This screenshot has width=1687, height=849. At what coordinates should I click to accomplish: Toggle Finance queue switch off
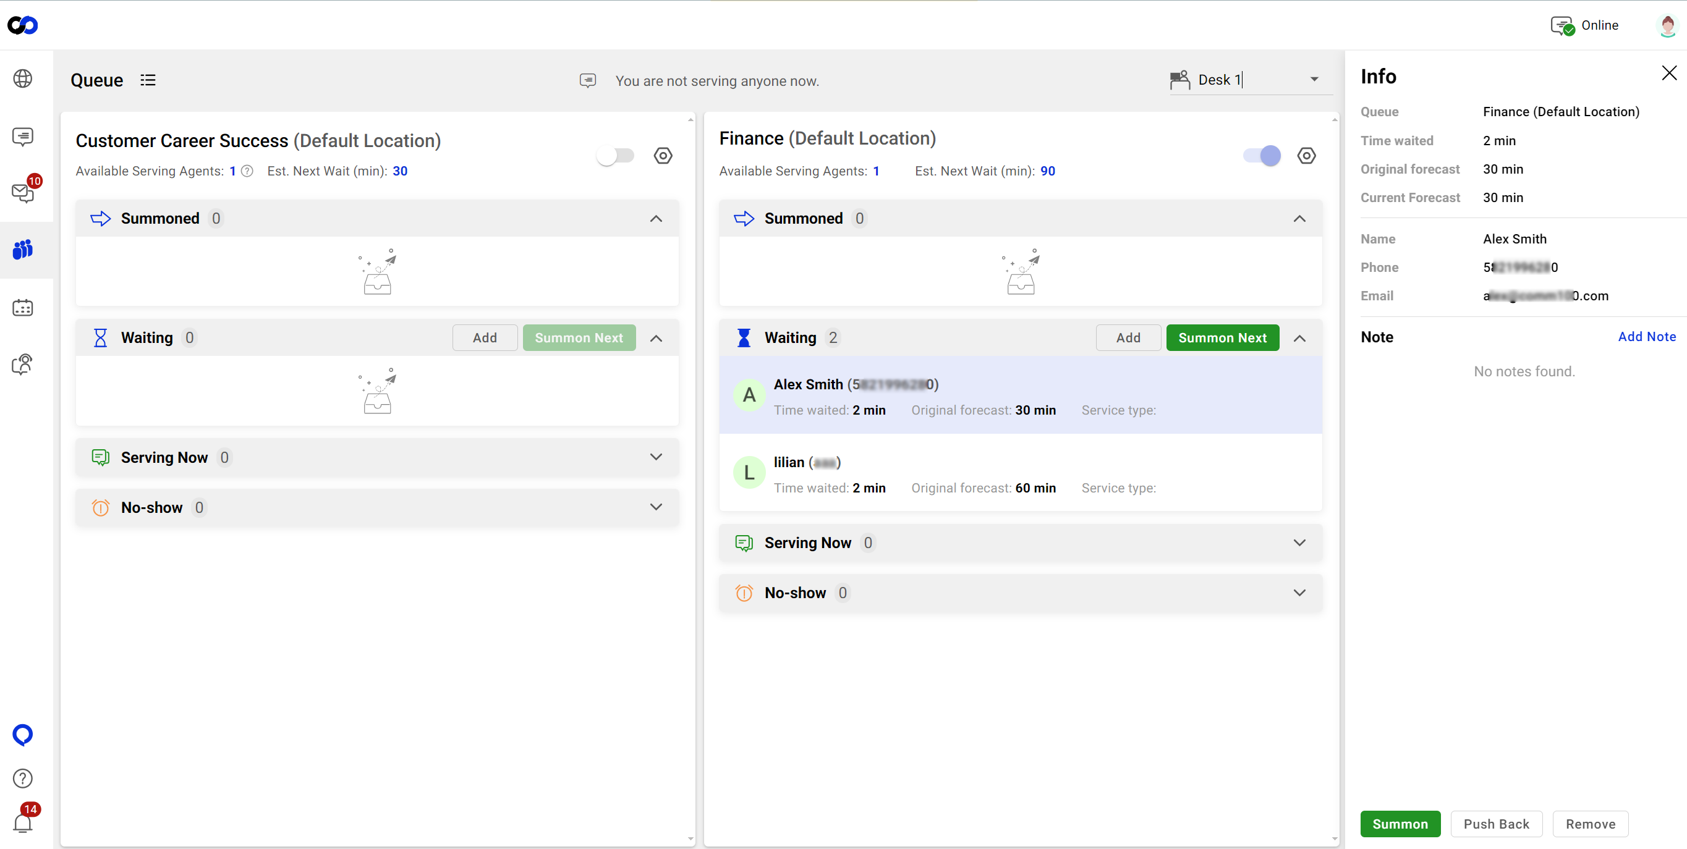pyautogui.click(x=1261, y=156)
